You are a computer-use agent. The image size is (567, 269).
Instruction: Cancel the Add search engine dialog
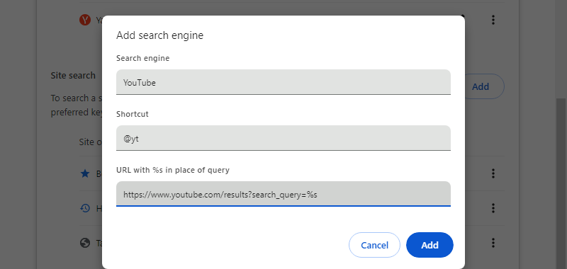[374, 245]
